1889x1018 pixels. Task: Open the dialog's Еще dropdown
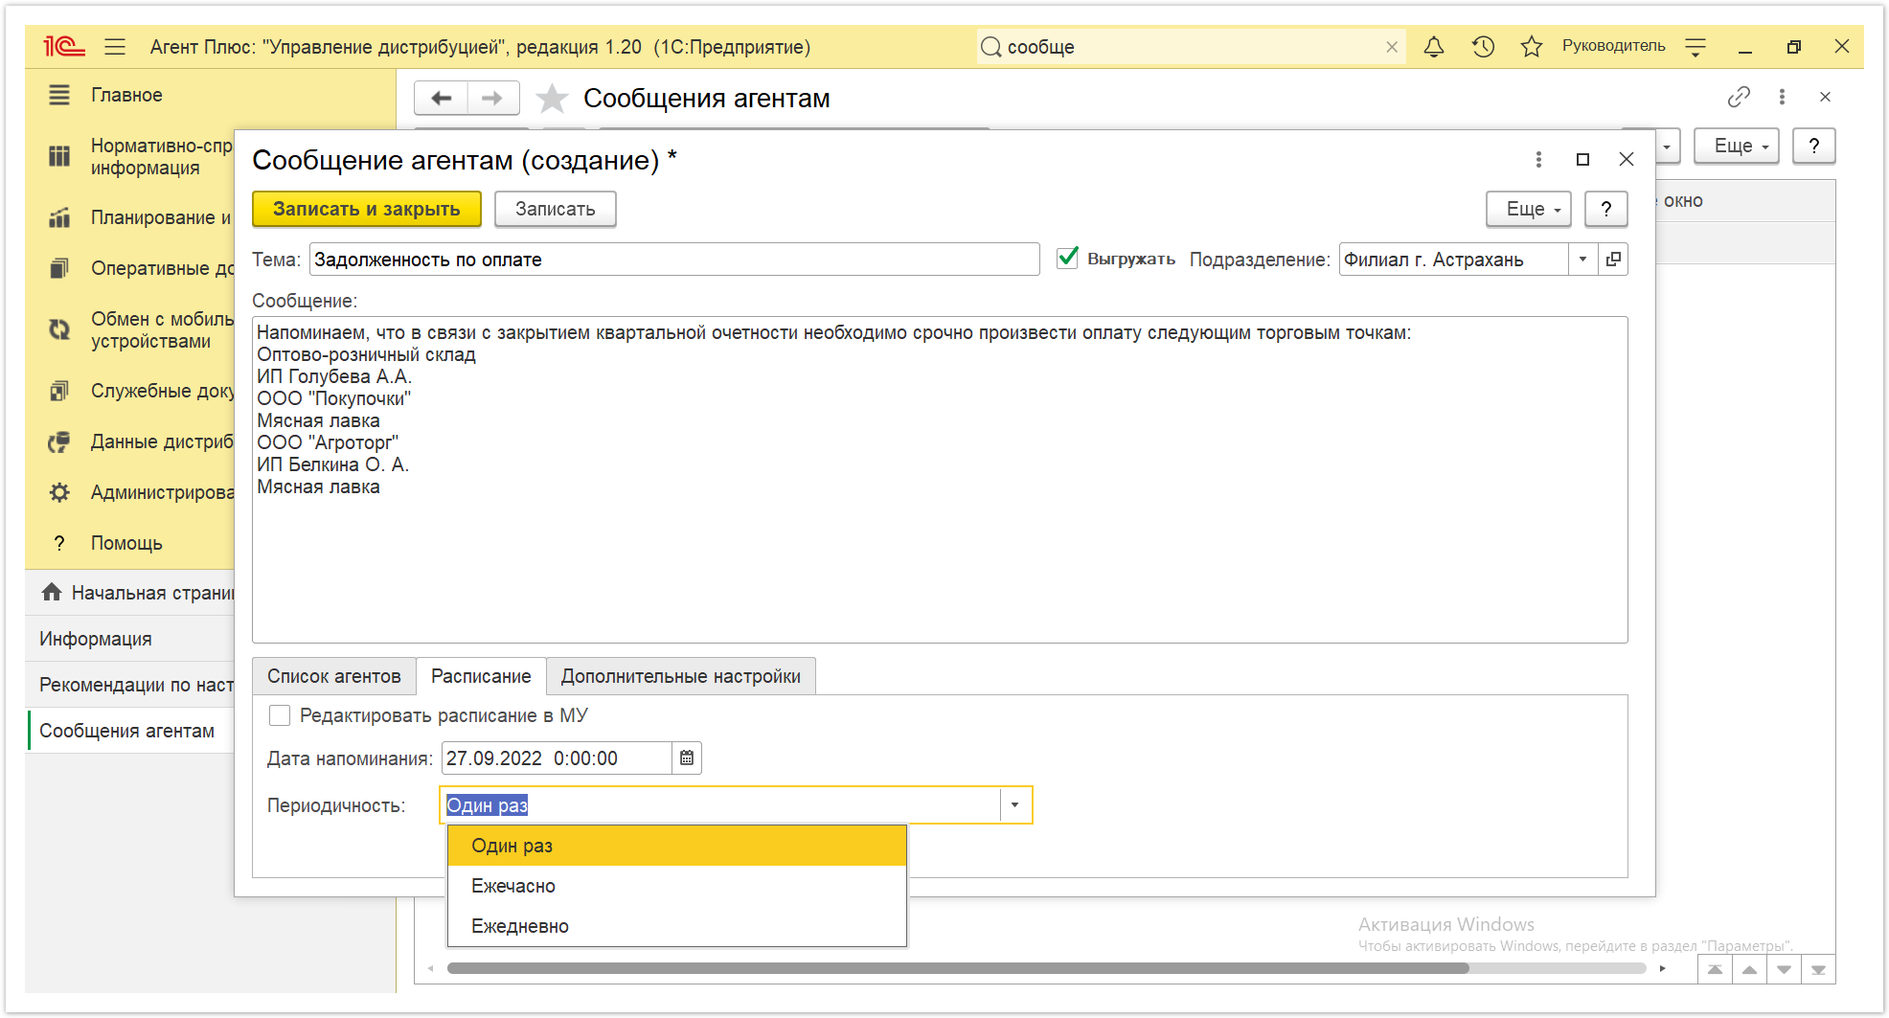coord(1529,209)
